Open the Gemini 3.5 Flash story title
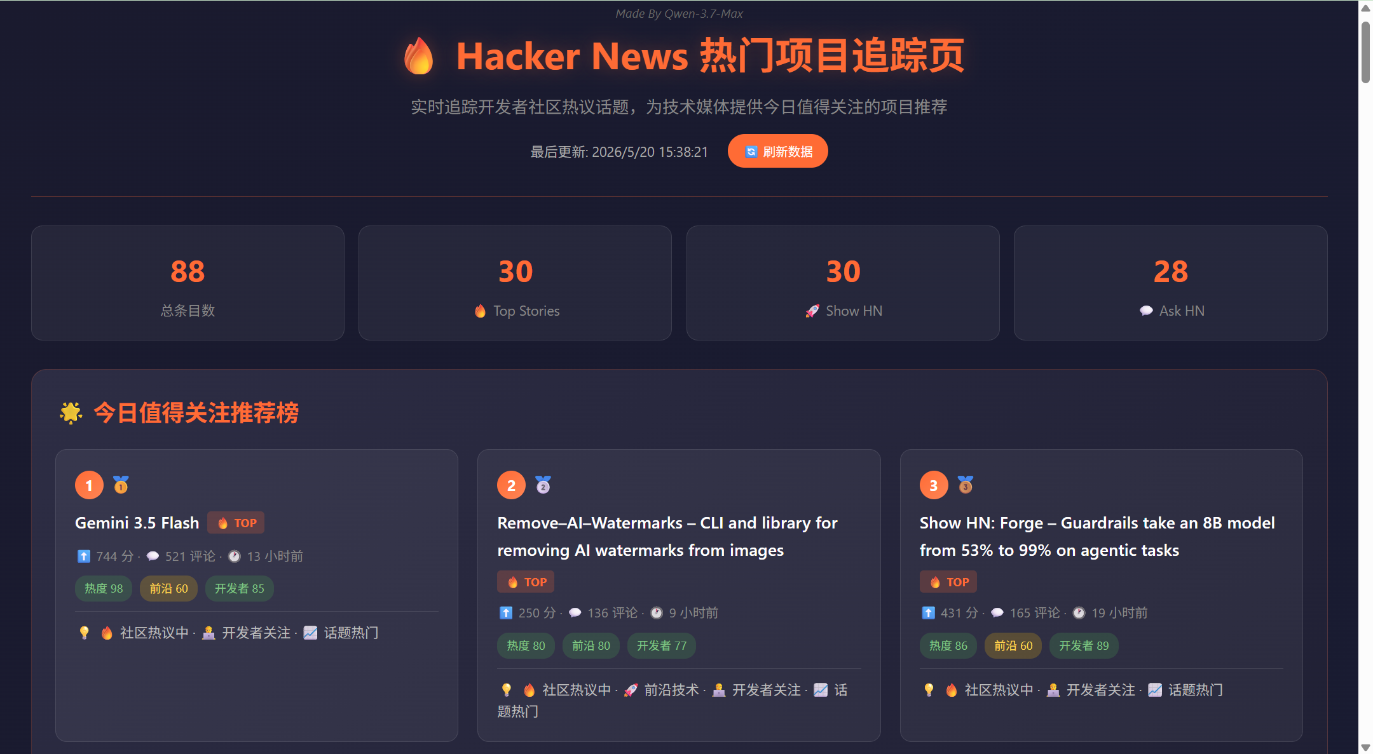 (x=137, y=523)
